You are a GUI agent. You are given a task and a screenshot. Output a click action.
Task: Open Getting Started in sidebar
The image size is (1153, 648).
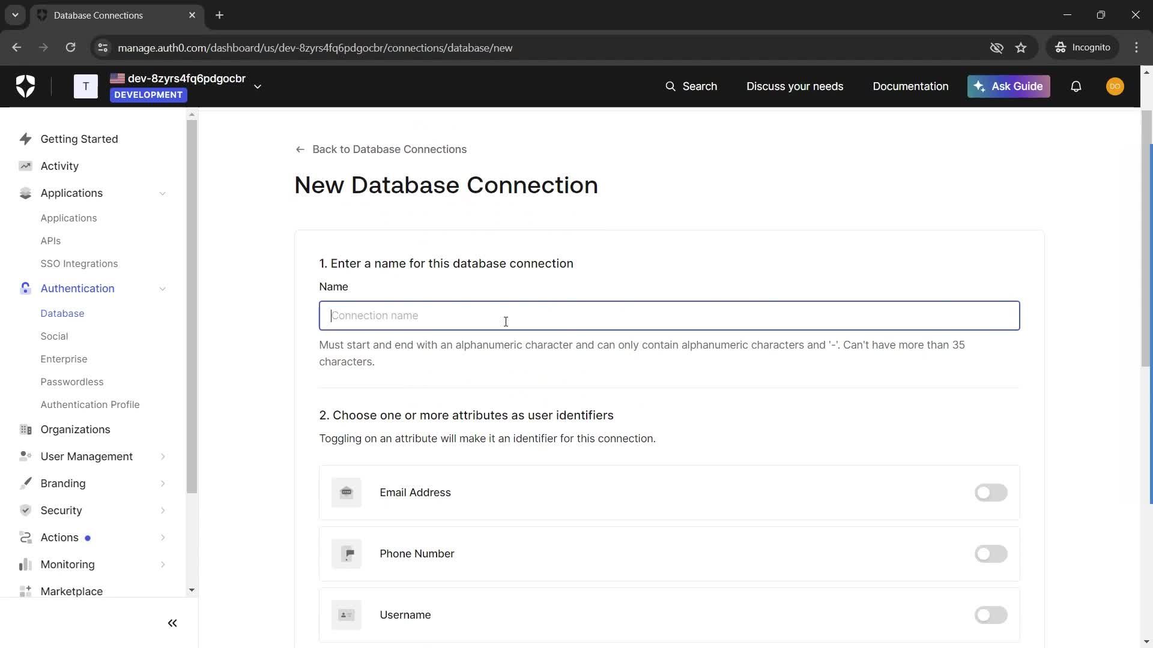tap(79, 139)
